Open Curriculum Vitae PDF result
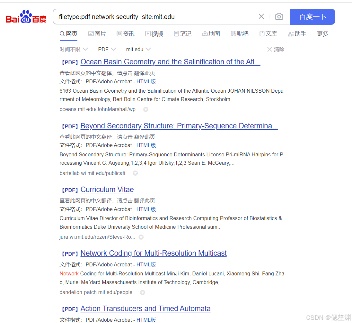The height and width of the screenshot is (323, 352). pyautogui.click(x=107, y=189)
